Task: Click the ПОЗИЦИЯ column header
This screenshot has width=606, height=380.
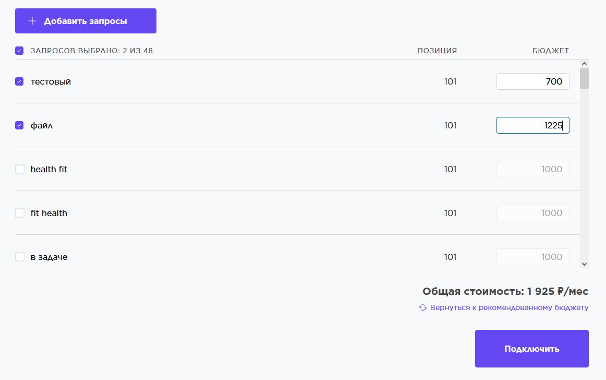Action: 437,50
